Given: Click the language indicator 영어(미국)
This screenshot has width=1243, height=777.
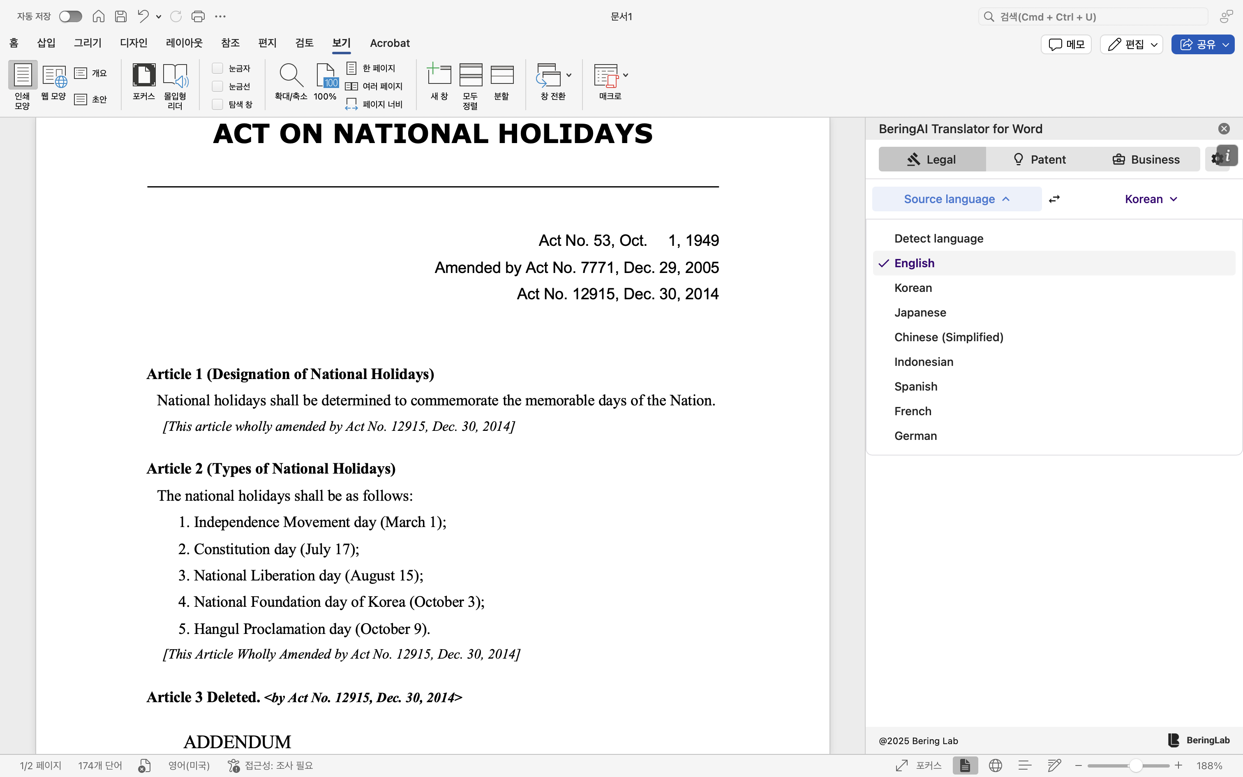Looking at the screenshot, I should tap(189, 765).
